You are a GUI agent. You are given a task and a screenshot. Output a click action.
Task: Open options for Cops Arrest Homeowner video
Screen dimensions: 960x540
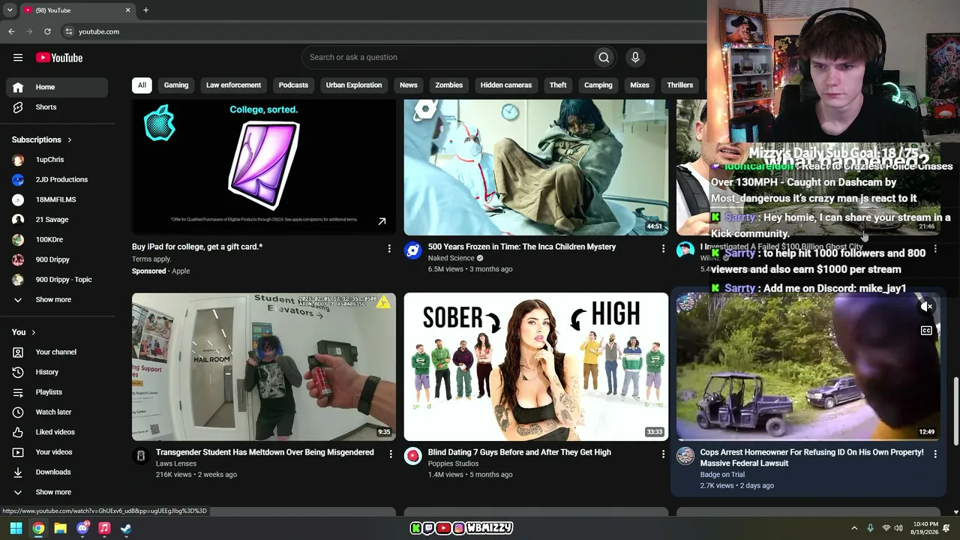click(935, 454)
